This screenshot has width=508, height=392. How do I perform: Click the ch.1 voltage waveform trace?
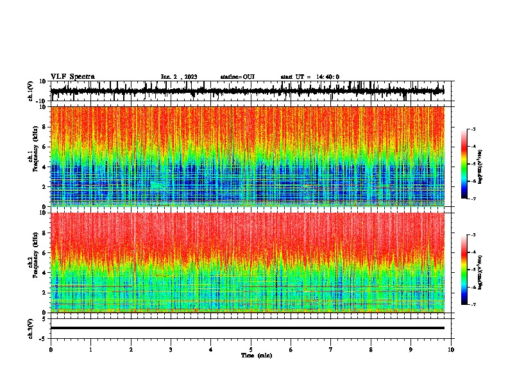point(247,91)
